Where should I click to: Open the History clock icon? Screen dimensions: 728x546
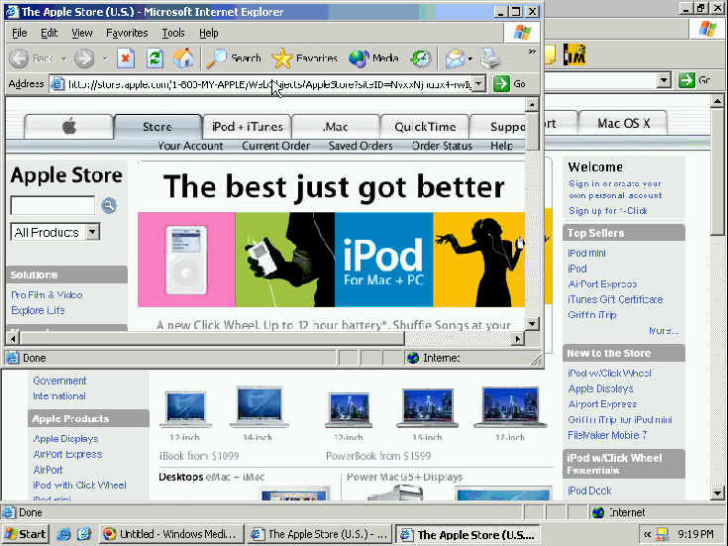(x=421, y=58)
